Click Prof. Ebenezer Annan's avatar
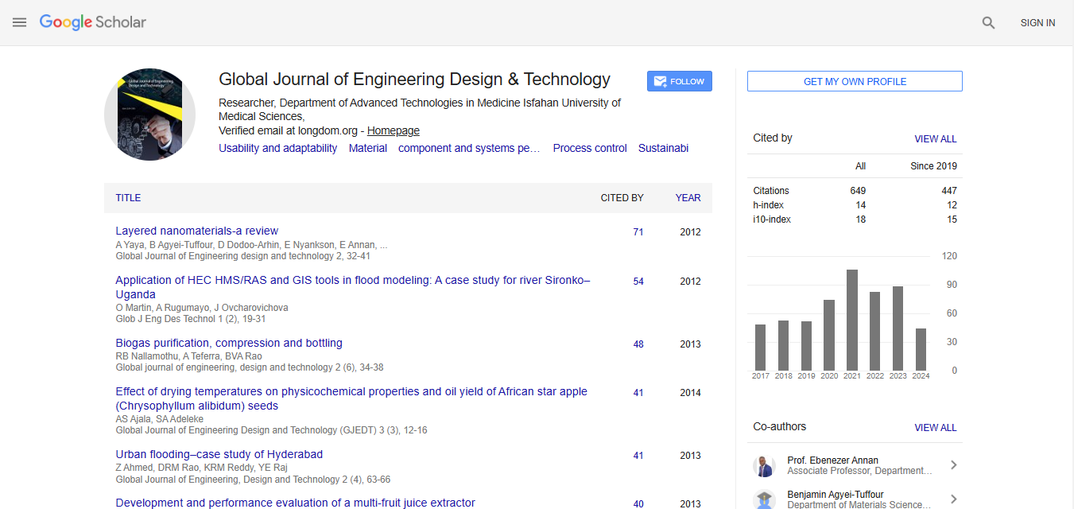Screen dimensions: 1074x509 click(765, 466)
